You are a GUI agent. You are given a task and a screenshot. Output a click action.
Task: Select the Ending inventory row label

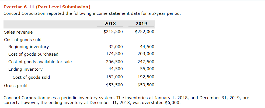[25, 69]
